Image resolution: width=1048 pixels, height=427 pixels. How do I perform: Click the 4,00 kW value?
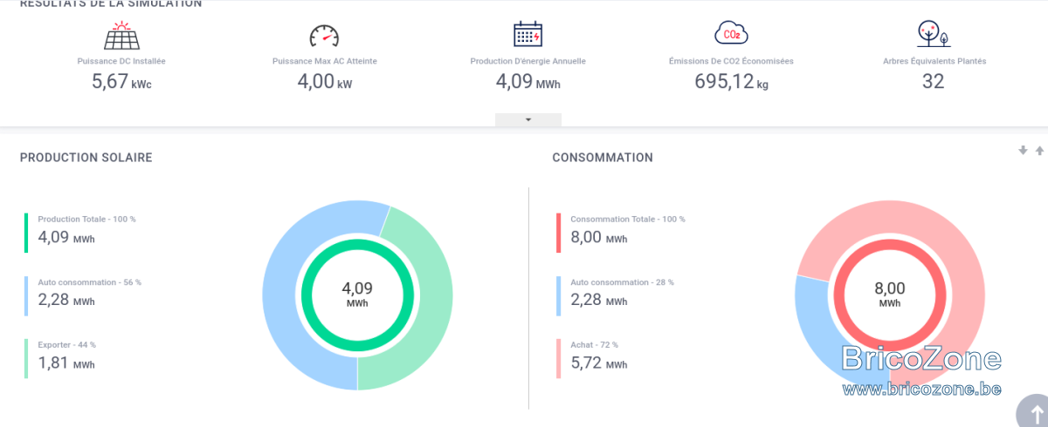(x=324, y=82)
